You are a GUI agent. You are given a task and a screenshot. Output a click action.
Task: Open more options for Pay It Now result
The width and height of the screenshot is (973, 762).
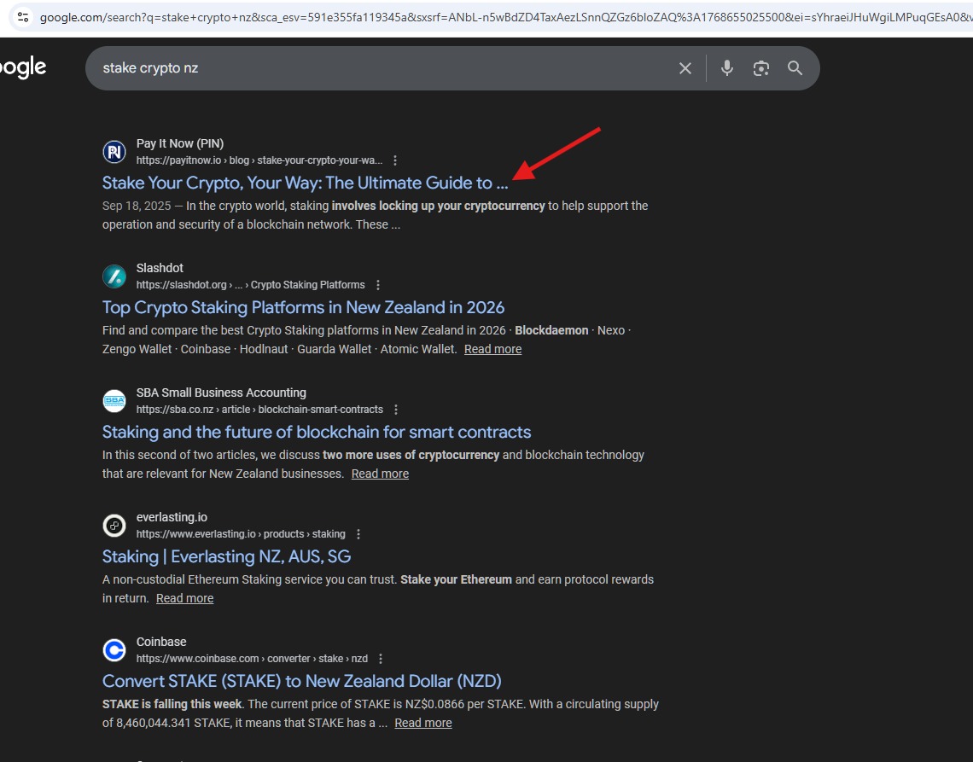[395, 160]
